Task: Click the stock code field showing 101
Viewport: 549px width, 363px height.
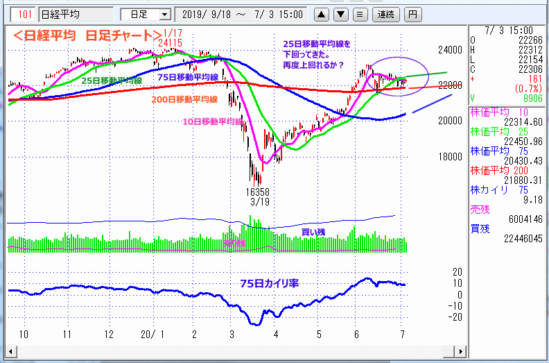Action: (24, 14)
